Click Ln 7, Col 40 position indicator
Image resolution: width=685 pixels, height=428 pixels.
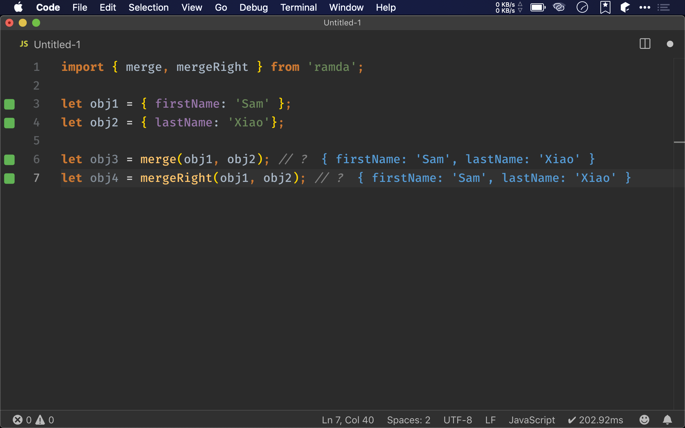(348, 420)
